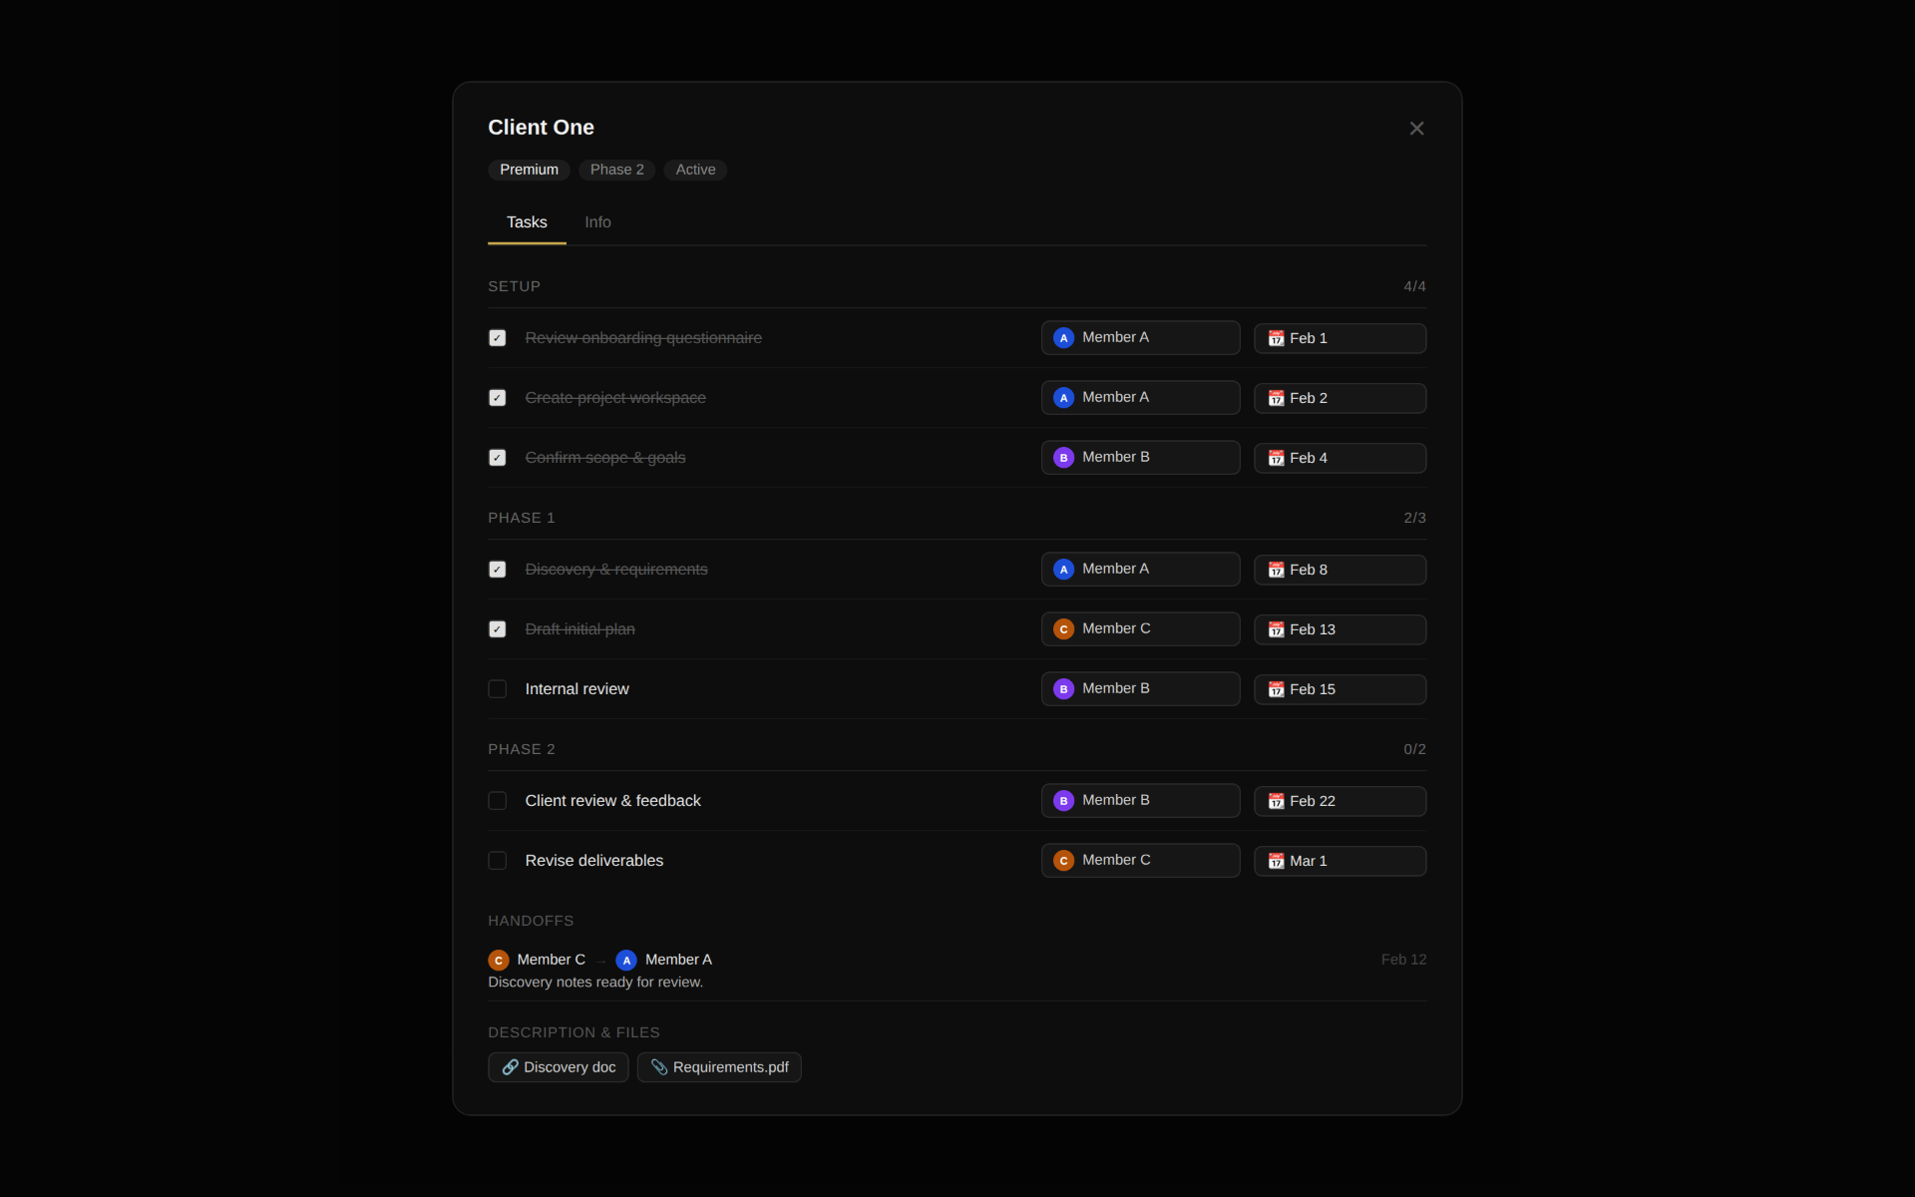Click paperclip icon on Requirements.pdf
The image size is (1915, 1197).
(x=659, y=1067)
